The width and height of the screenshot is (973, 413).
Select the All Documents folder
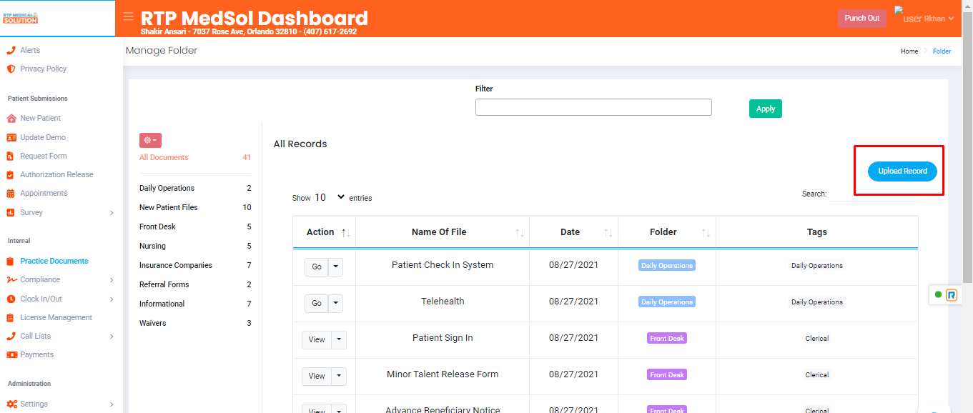click(x=164, y=157)
